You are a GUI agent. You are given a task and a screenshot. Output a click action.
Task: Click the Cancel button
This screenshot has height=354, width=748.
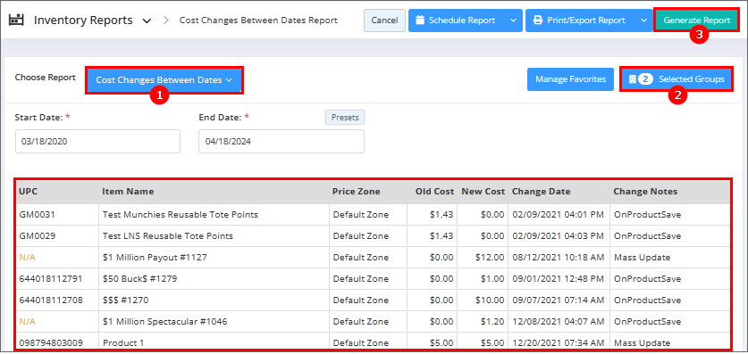point(384,21)
